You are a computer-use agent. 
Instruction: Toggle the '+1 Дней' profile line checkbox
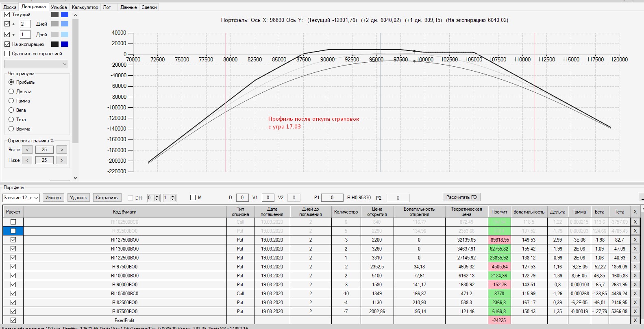(7, 35)
